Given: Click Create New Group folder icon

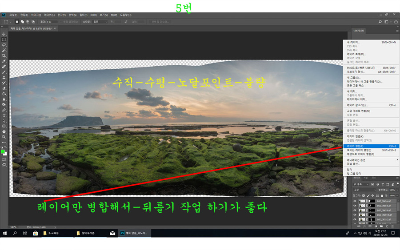Looking at the screenshot, I should point(381,226).
